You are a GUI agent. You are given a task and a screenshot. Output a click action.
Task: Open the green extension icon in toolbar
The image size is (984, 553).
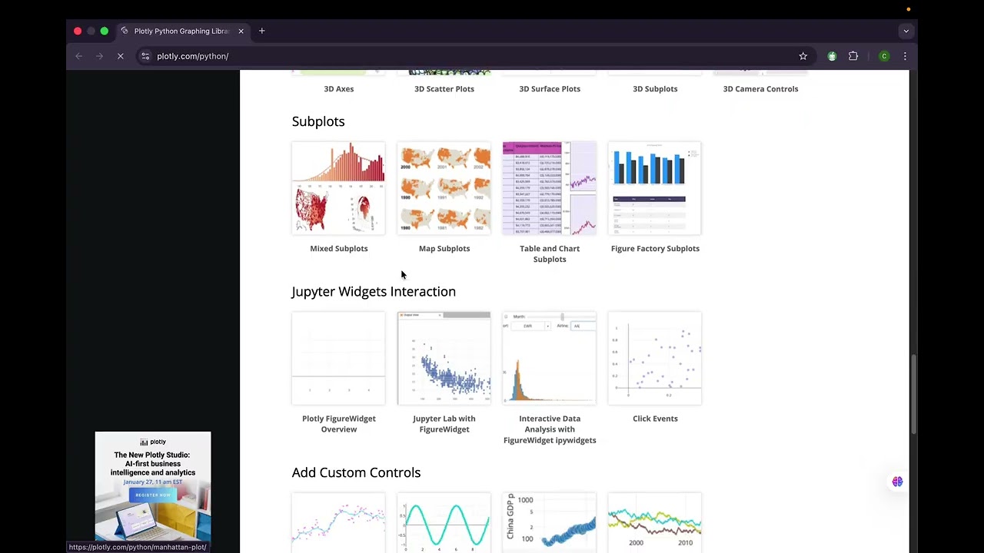(832, 56)
